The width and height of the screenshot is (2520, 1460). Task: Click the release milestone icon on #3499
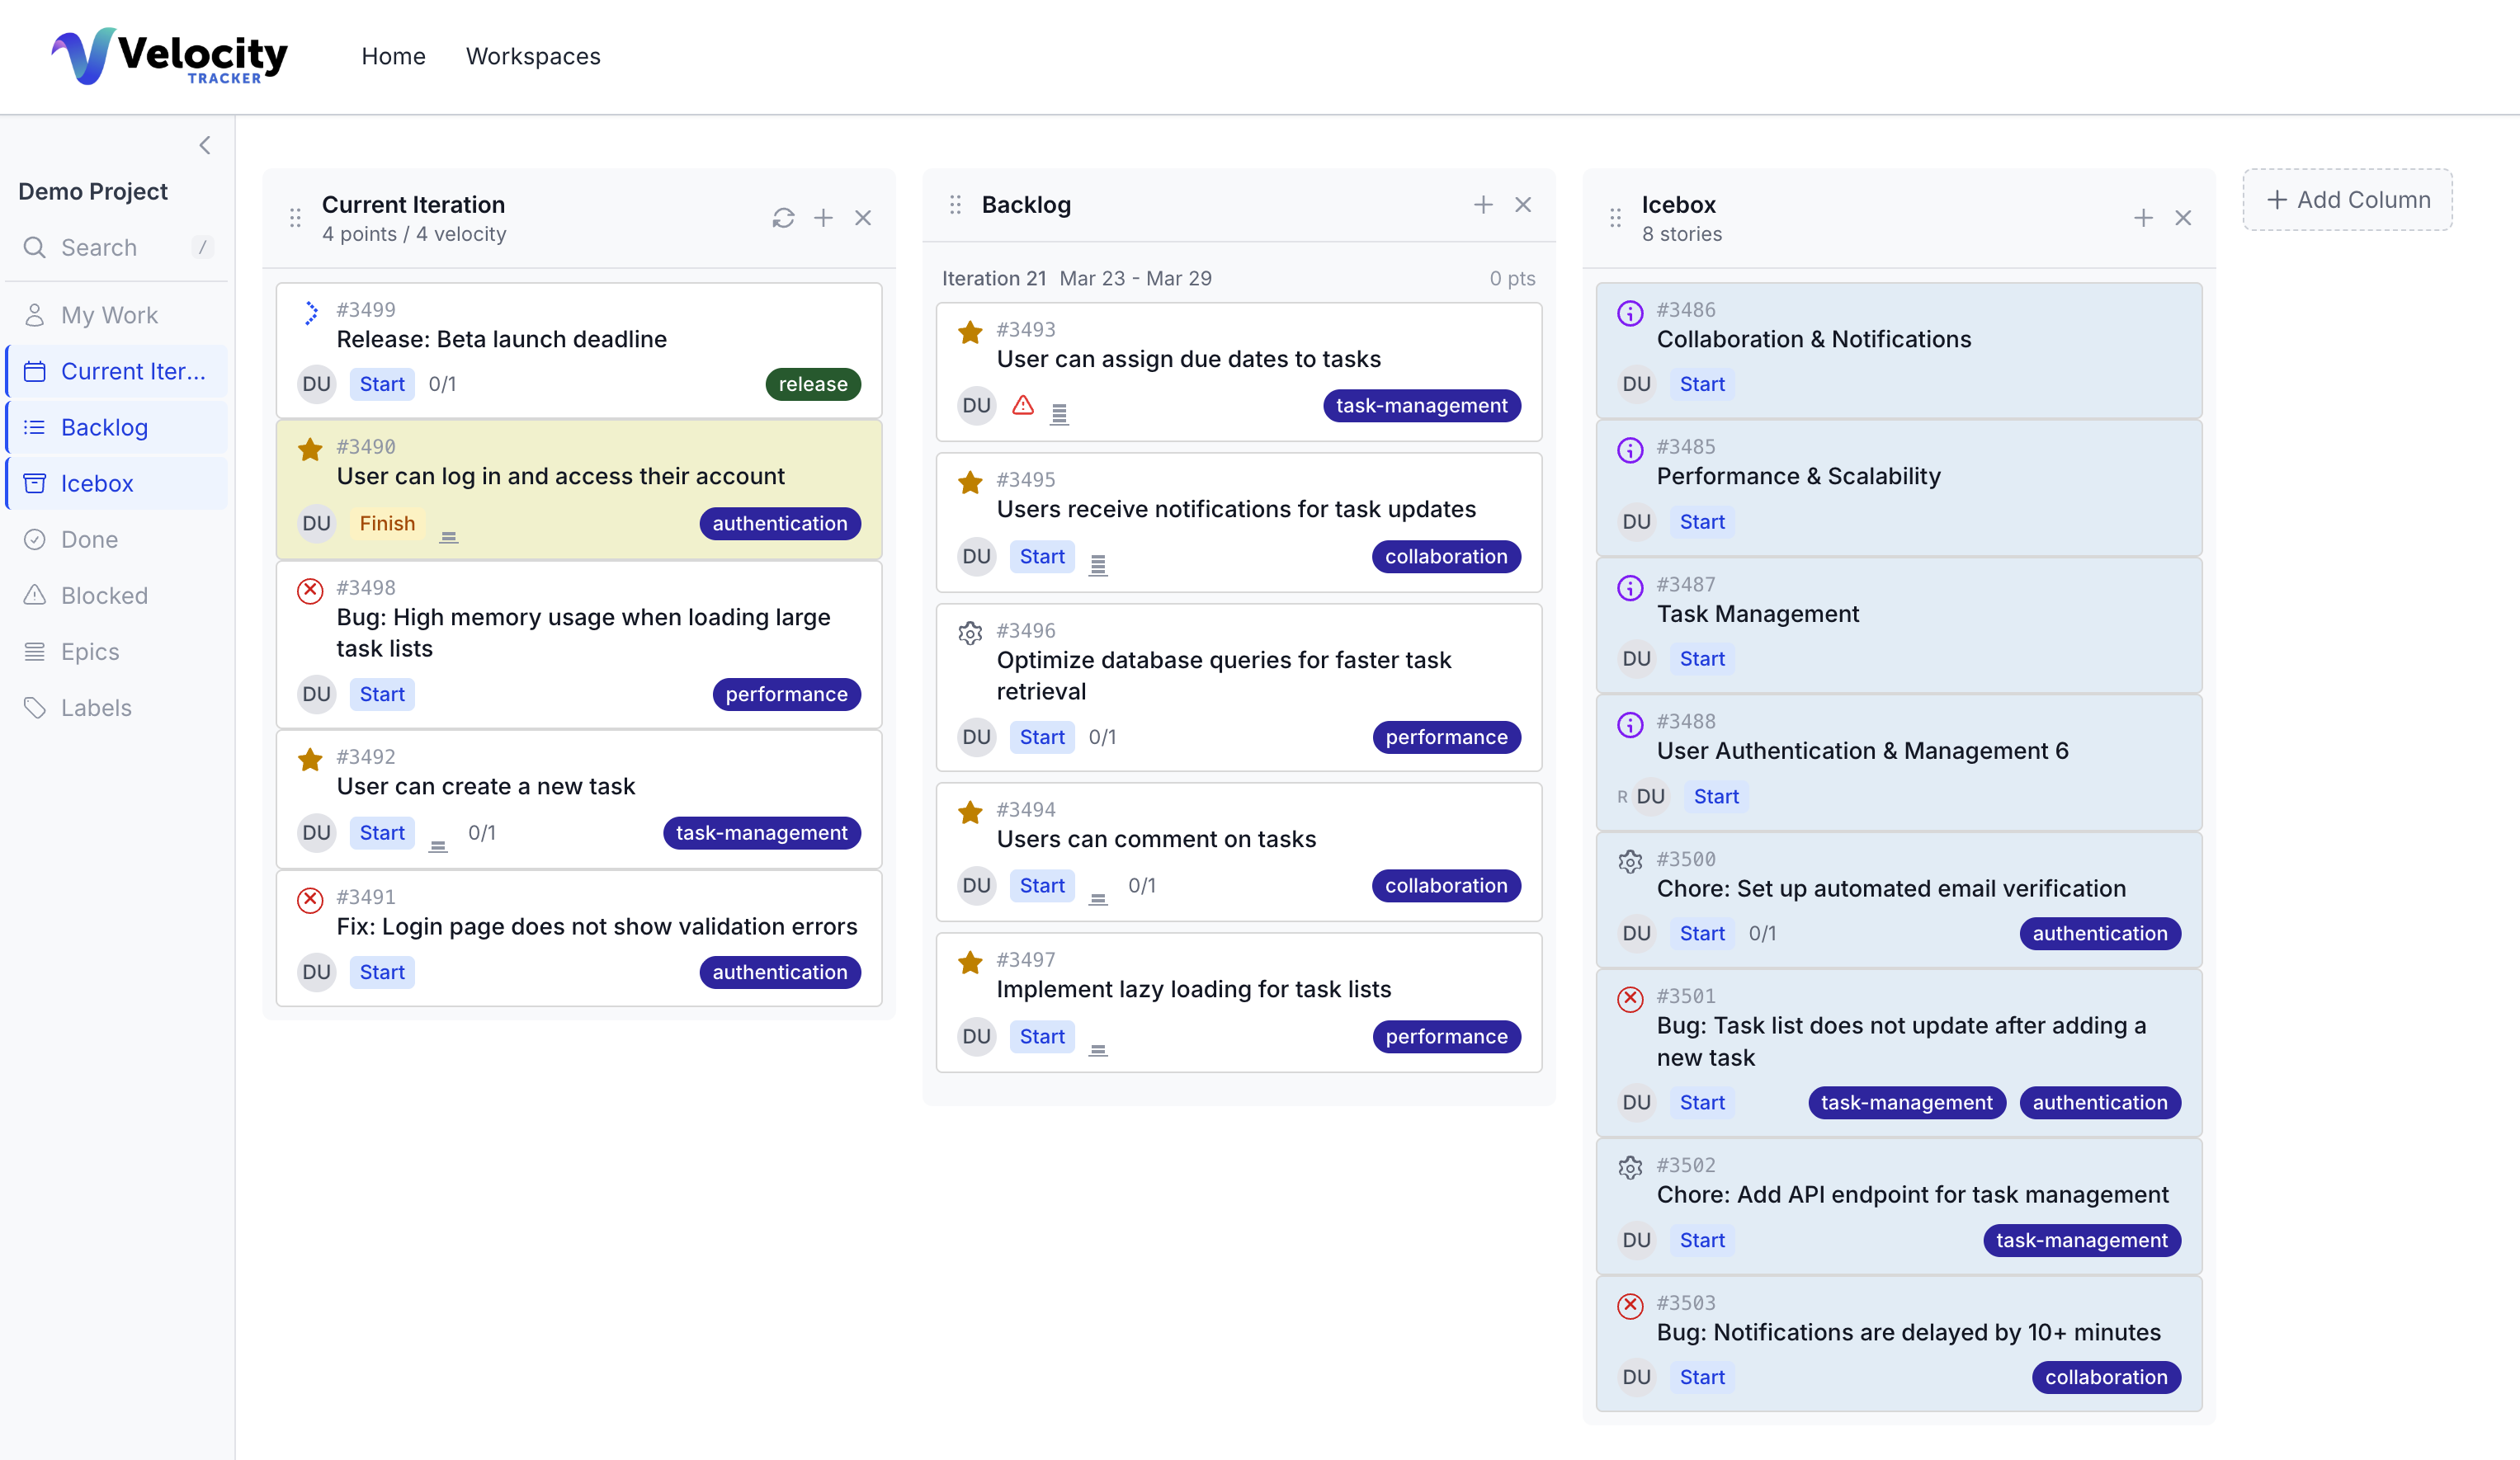click(311, 311)
